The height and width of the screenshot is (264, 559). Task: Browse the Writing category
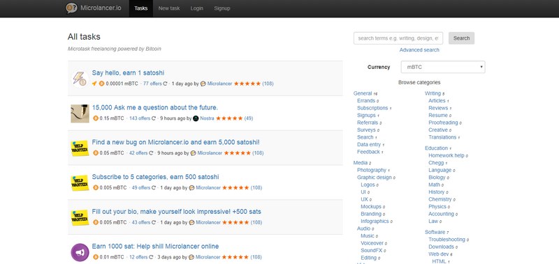pos(433,93)
